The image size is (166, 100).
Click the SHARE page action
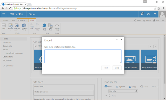(138, 20)
